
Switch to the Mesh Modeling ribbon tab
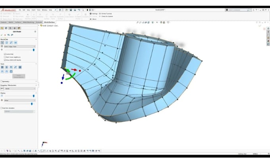pyautogui.click(x=29, y=22)
